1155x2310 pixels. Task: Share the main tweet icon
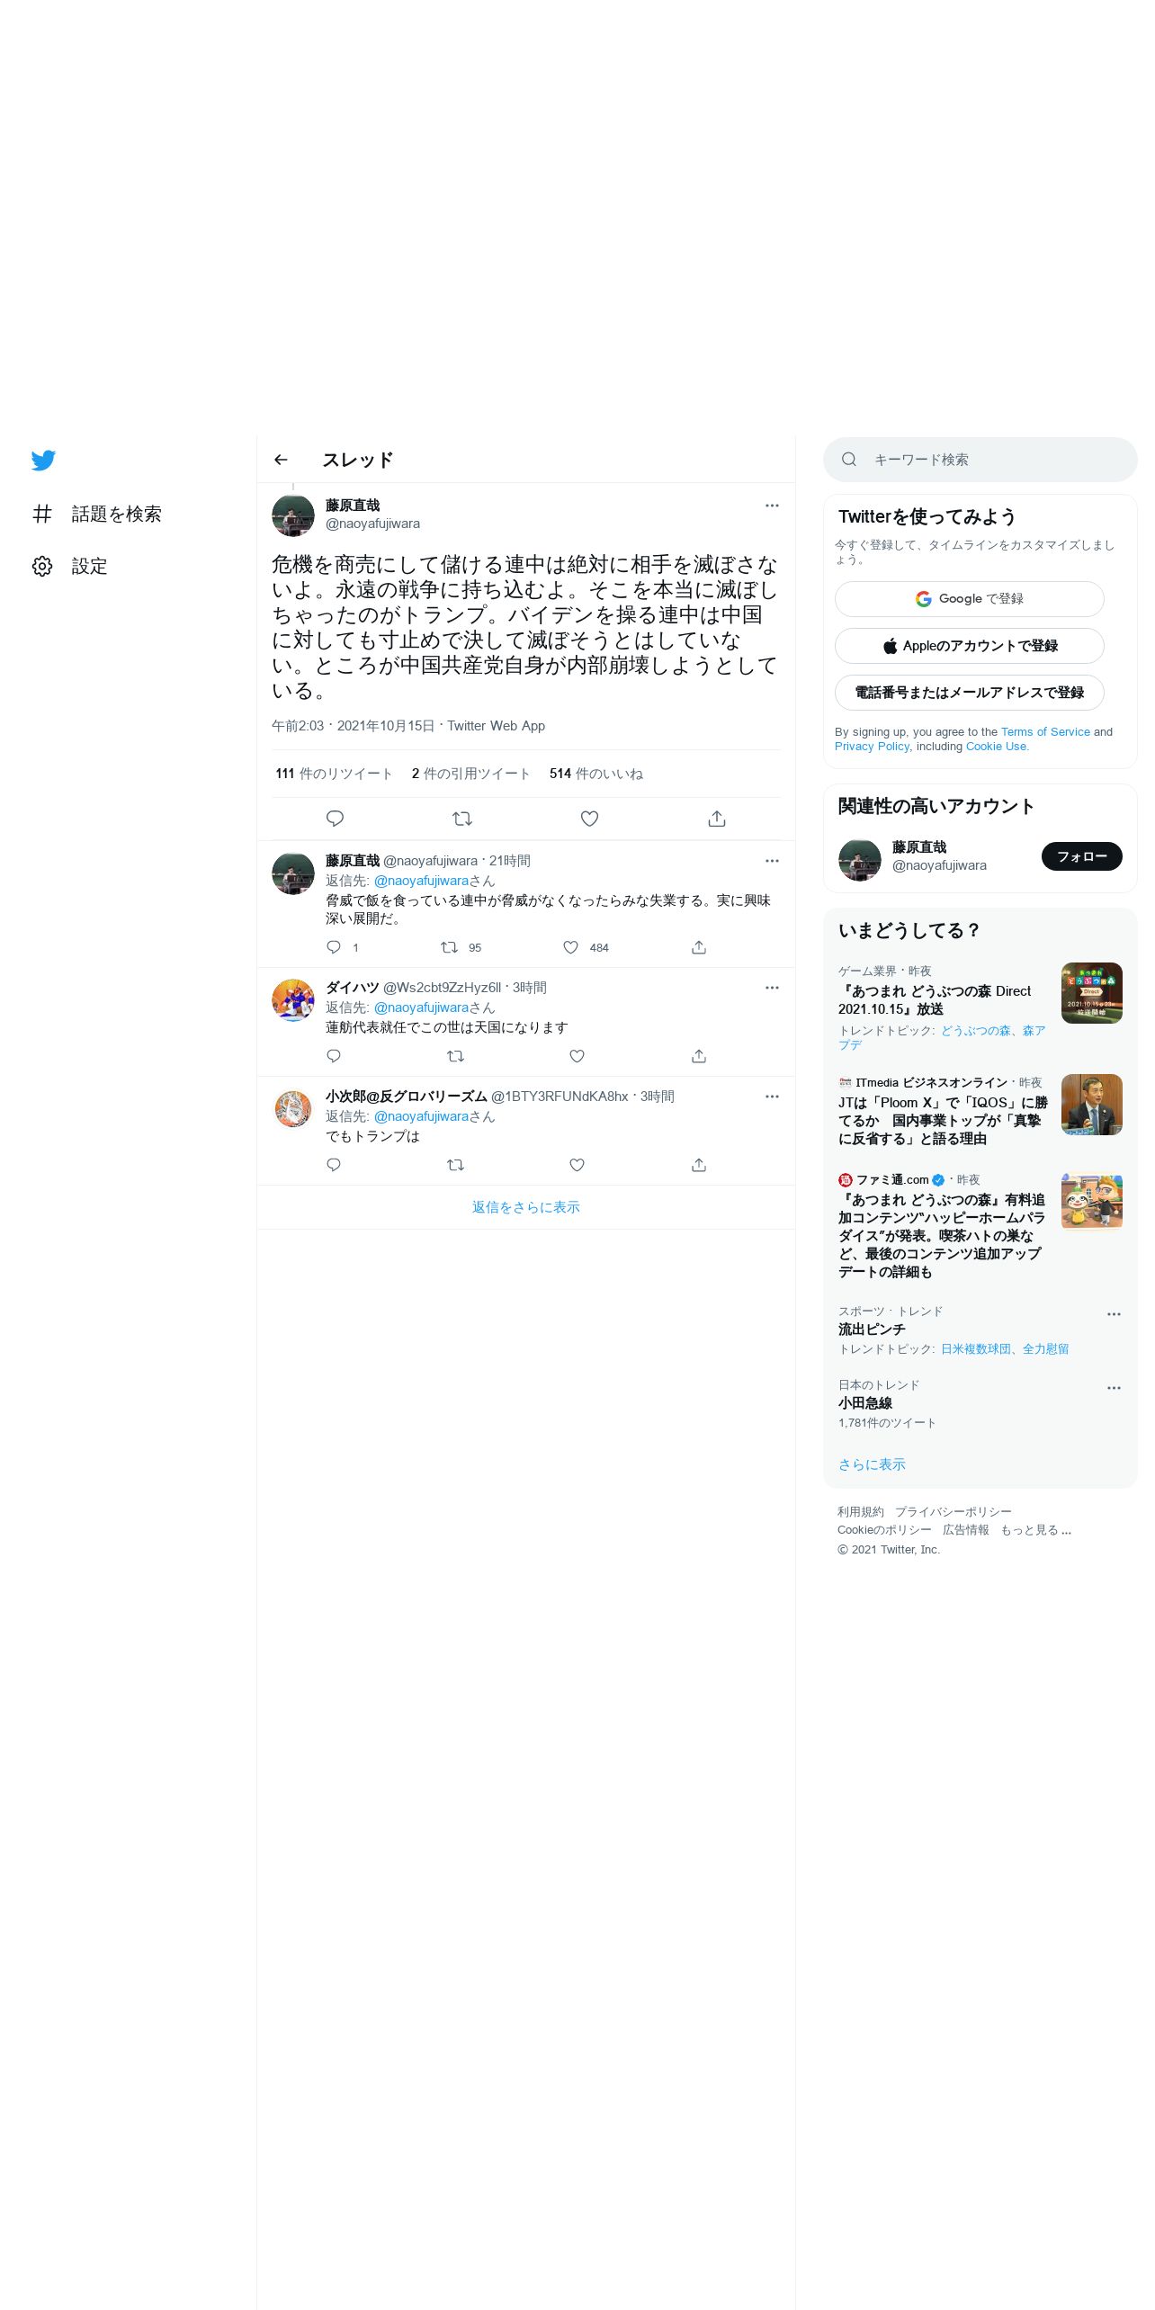(x=717, y=819)
